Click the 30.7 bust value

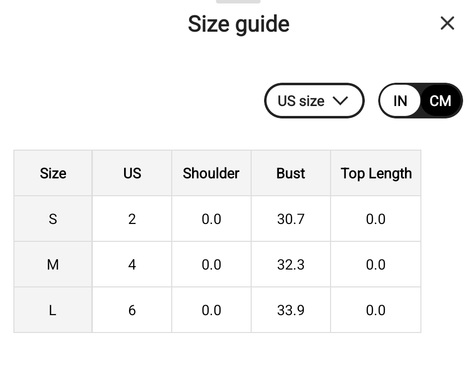(291, 219)
